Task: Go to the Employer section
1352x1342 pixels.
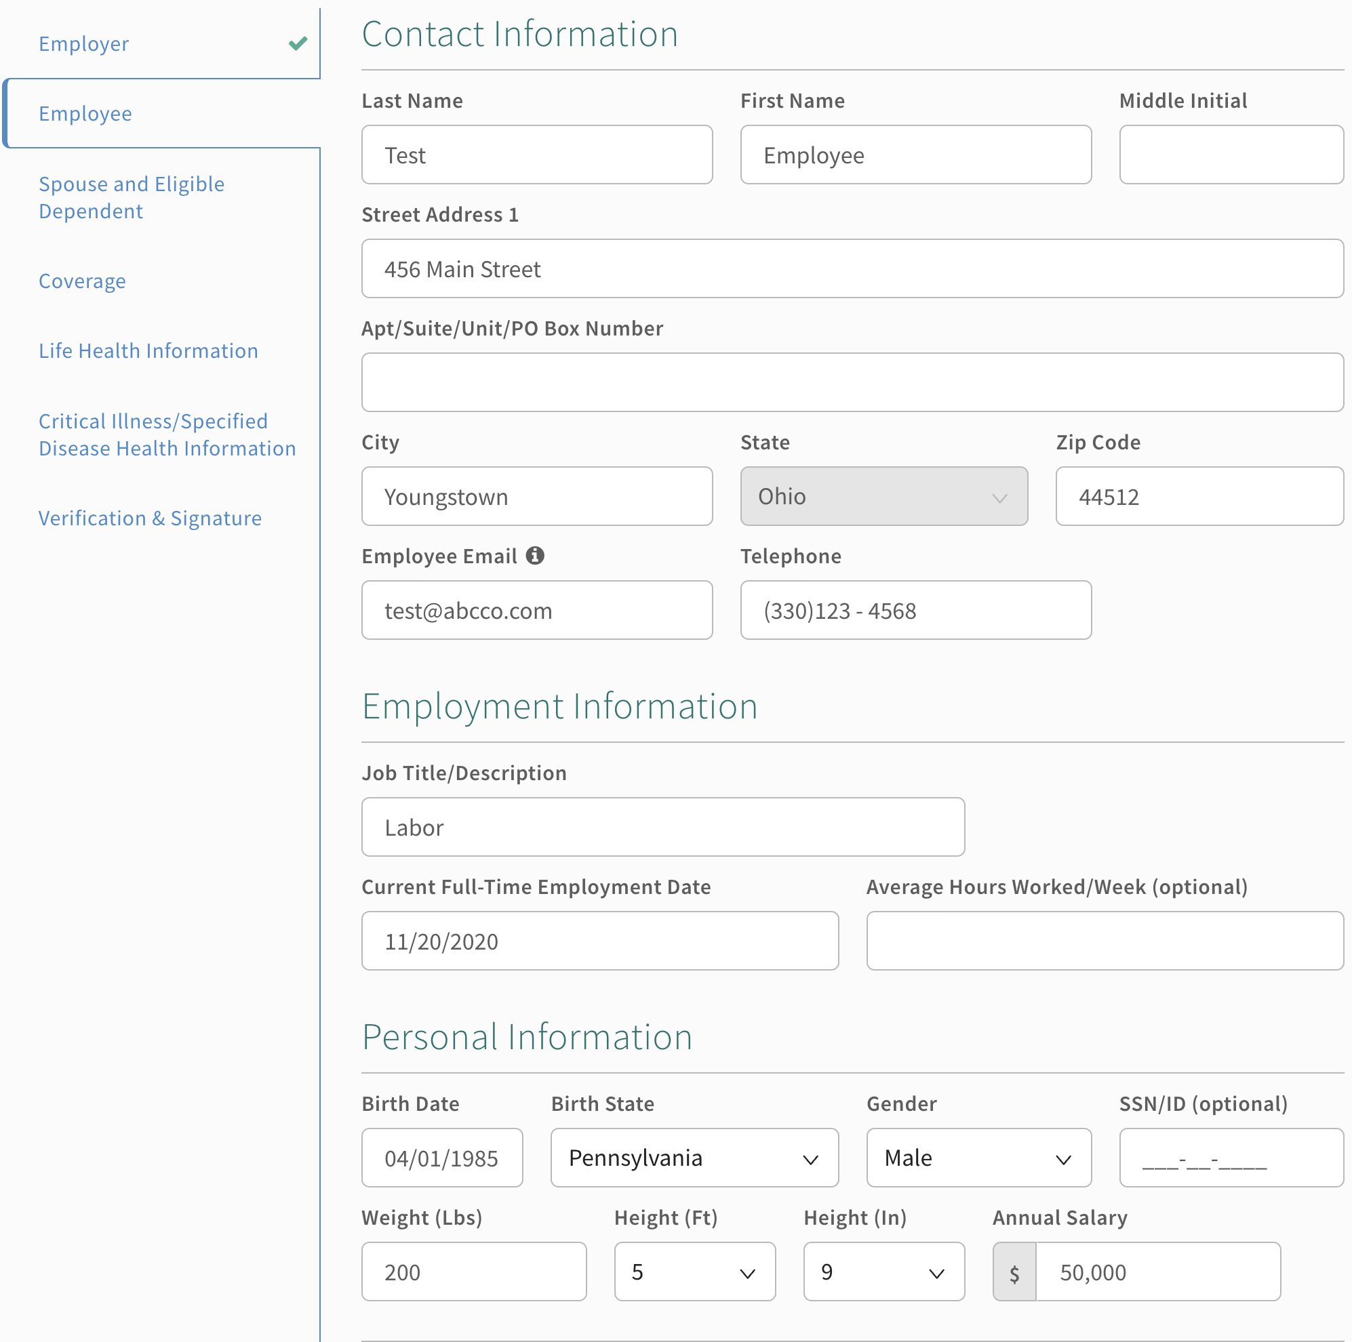Action: [x=84, y=44]
